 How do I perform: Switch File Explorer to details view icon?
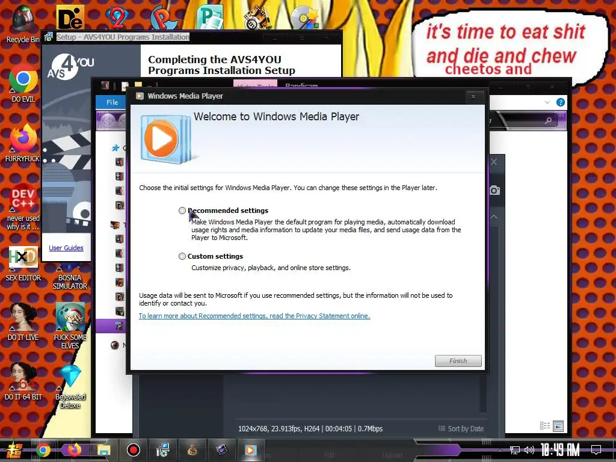(x=545, y=426)
